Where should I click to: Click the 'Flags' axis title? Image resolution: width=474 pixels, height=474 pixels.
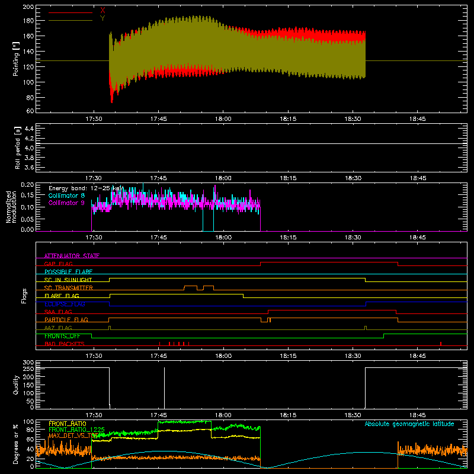(x=24, y=296)
